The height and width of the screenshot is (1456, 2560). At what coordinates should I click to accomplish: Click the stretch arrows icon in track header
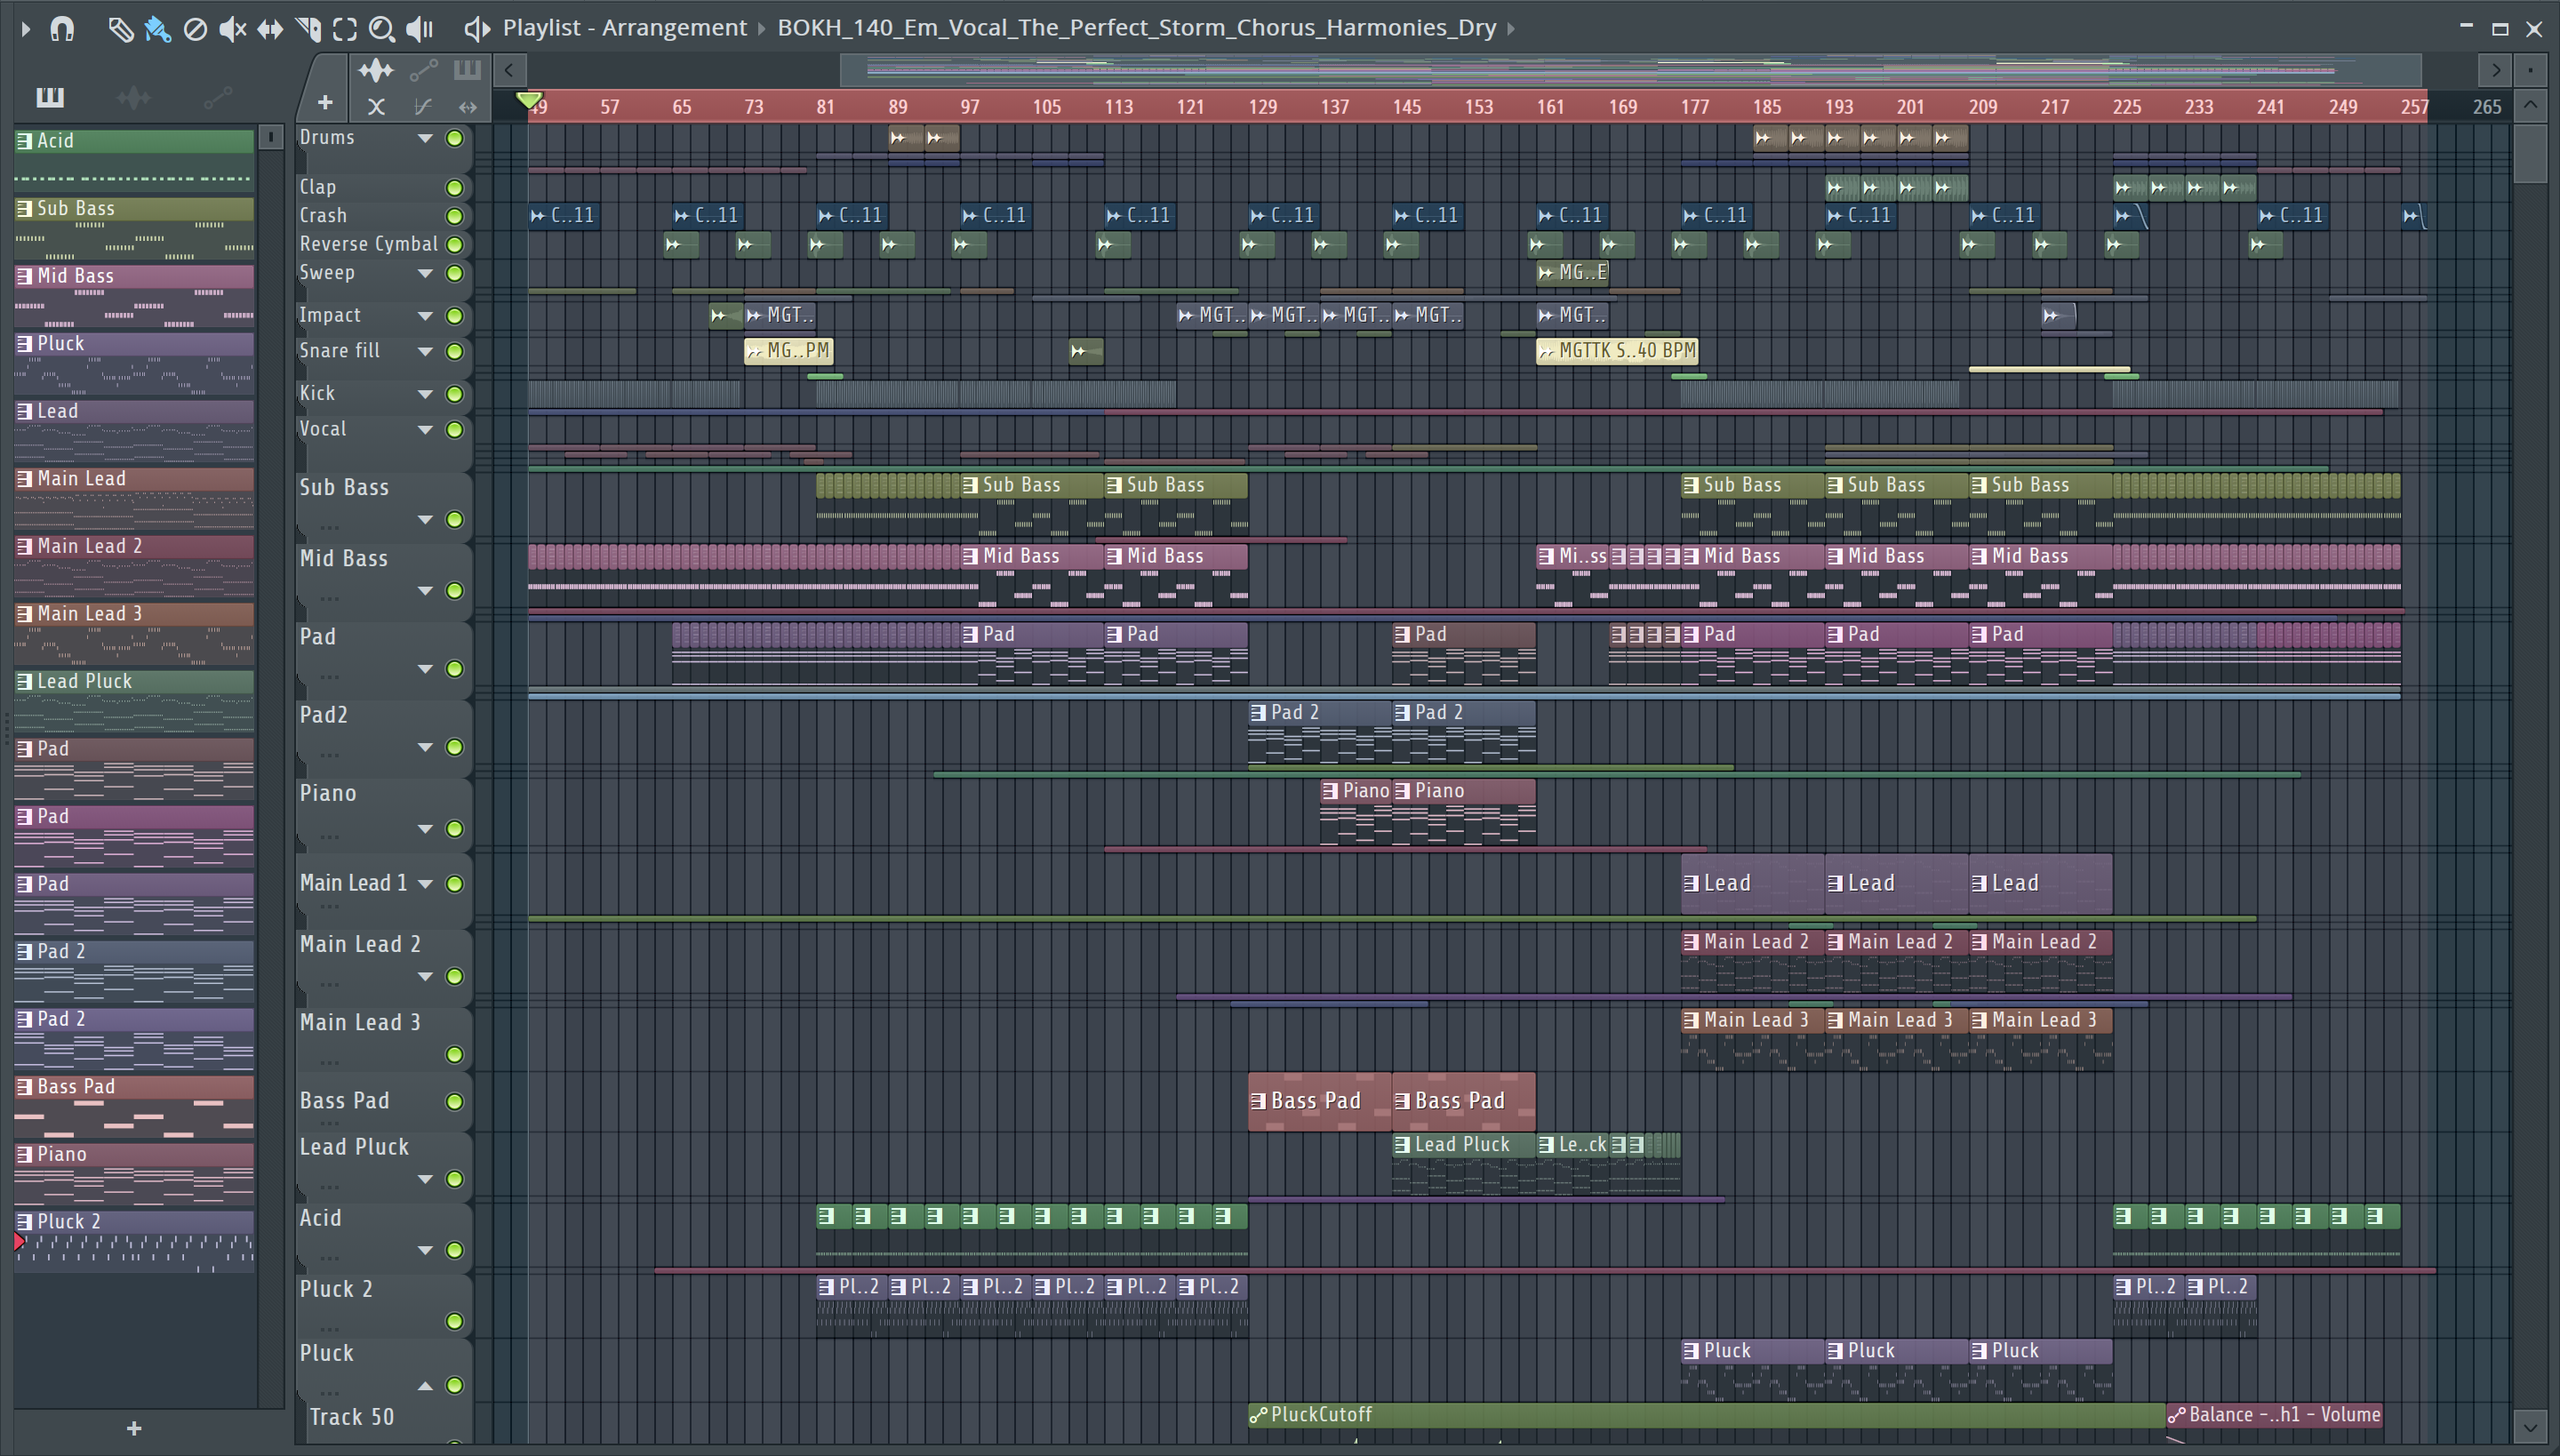click(x=468, y=106)
